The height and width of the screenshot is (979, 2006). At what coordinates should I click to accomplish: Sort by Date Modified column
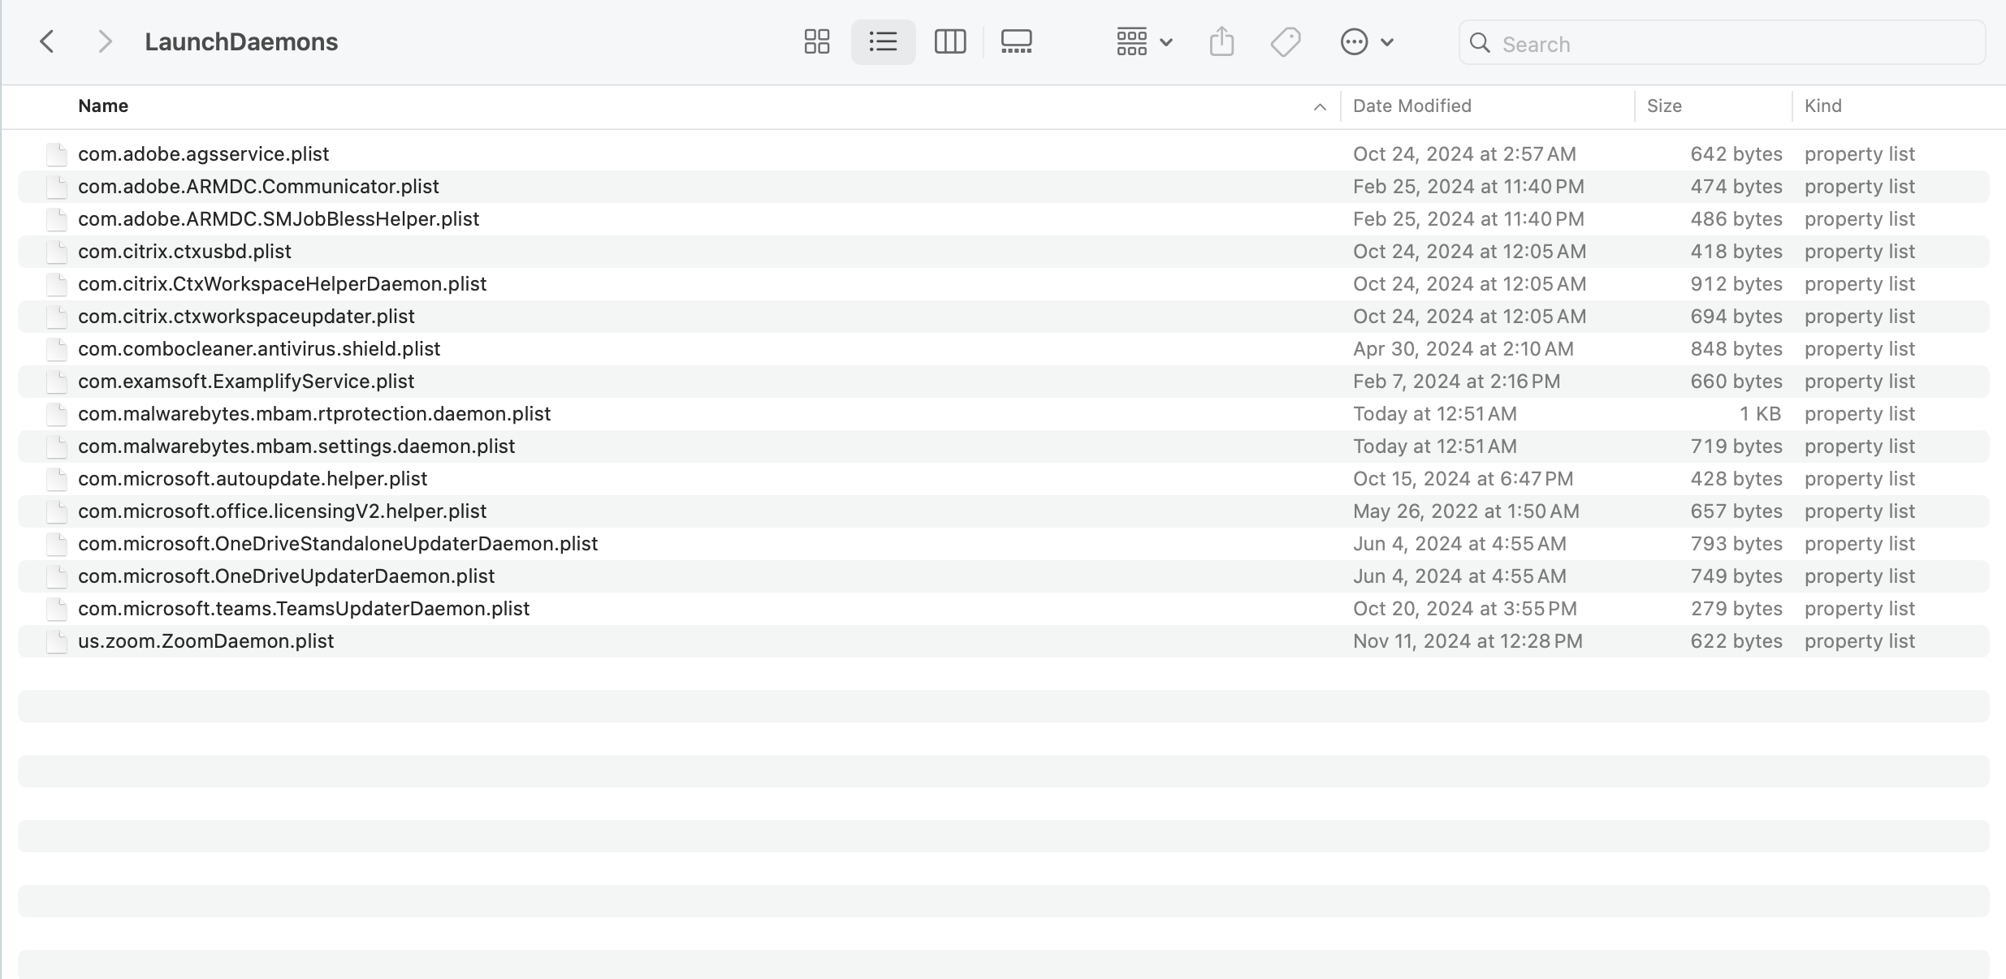click(x=1412, y=106)
